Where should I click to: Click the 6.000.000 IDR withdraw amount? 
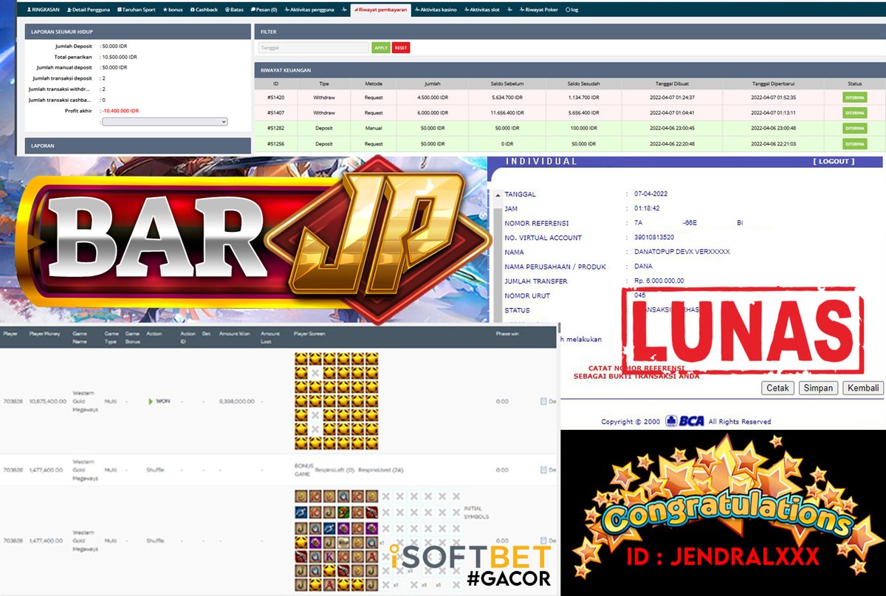pyautogui.click(x=433, y=112)
